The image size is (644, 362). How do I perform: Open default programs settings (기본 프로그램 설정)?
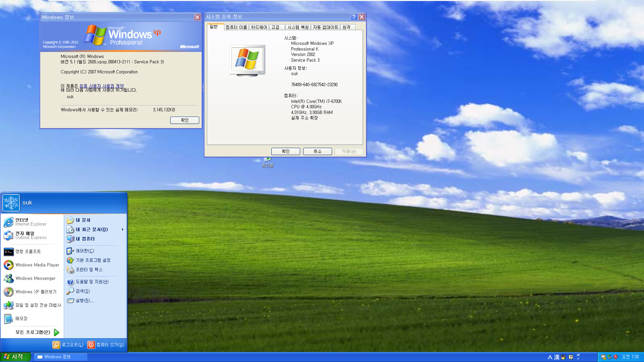click(95, 260)
